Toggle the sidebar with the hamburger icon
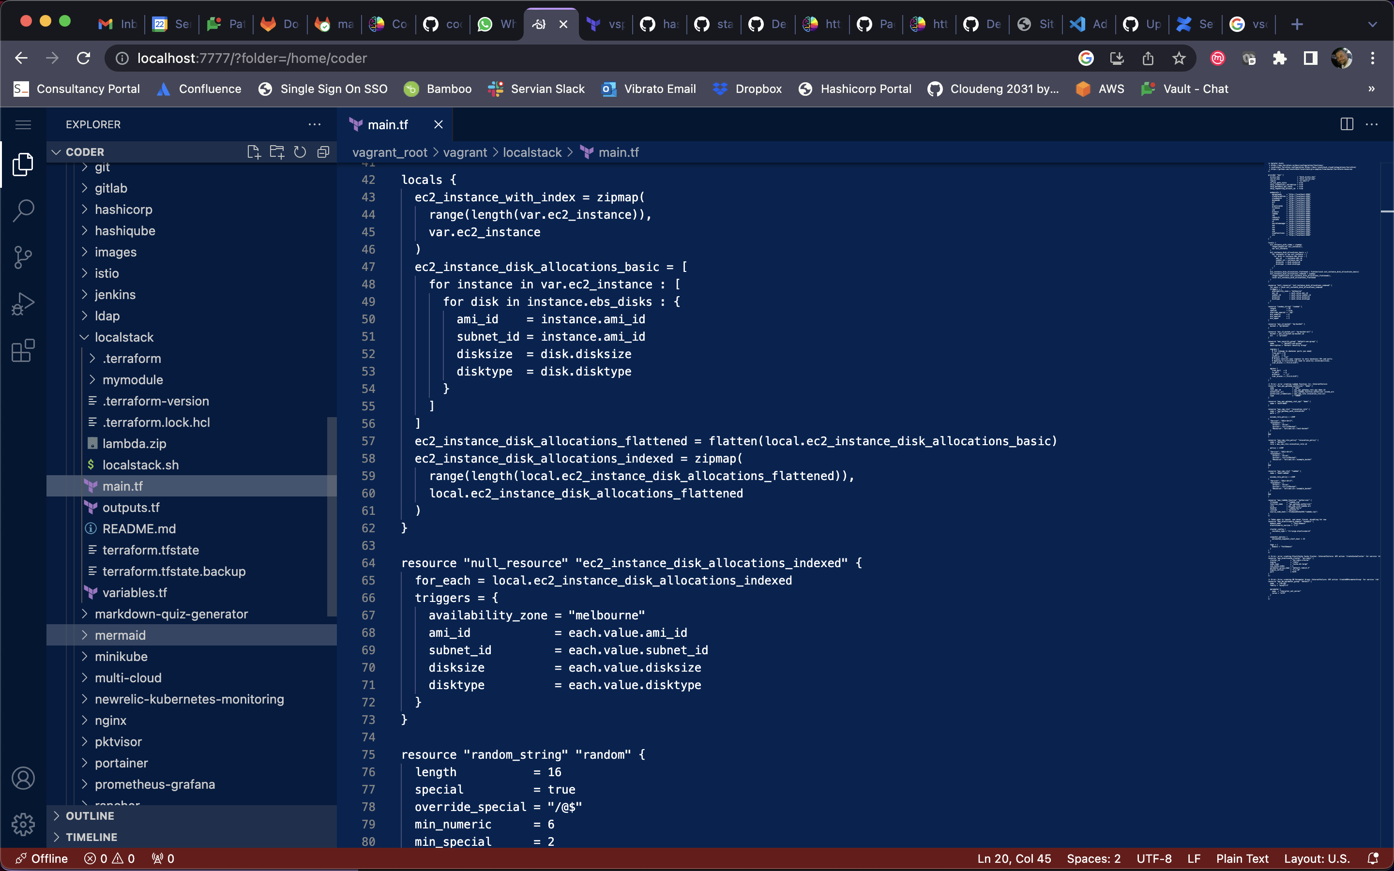Image resolution: width=1394 pixels, height=871 pixels. click(x=23, y=124)
